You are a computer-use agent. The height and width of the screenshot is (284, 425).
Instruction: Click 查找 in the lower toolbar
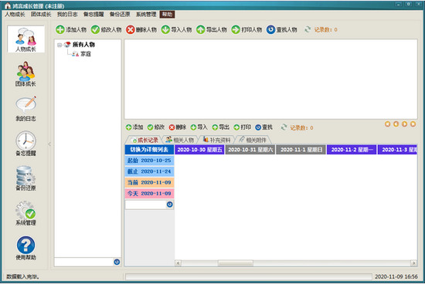263,127
